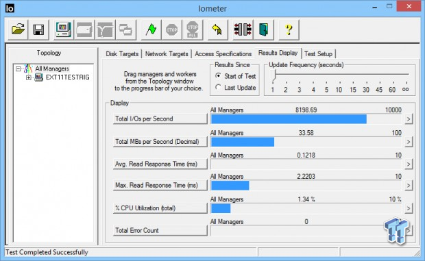Click the 10000 maximum scale value
The height and width of the screenshot is (261, 425).
pos(393,110)
